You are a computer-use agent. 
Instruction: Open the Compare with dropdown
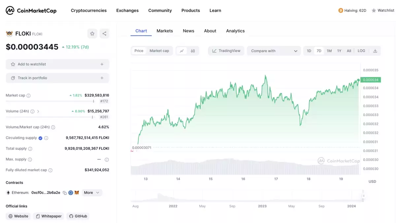point(274,51)
